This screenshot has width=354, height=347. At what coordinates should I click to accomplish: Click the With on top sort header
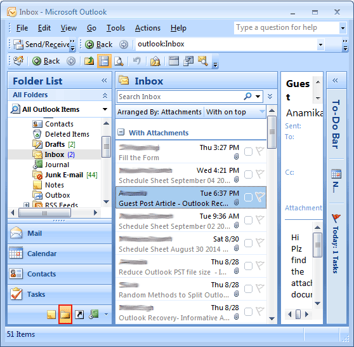click(x=235, y=112)
